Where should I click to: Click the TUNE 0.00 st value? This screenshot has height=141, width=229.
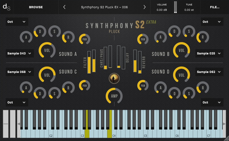click(189, 10)
